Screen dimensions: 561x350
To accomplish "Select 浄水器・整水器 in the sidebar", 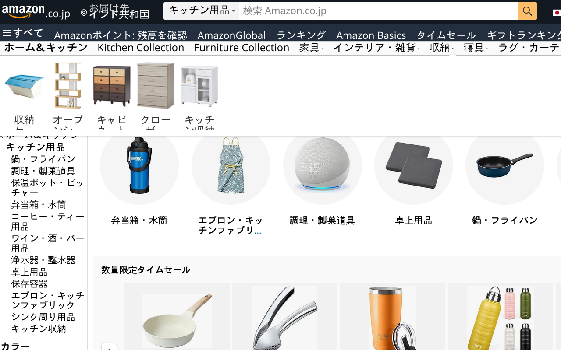I will (43, 260).
